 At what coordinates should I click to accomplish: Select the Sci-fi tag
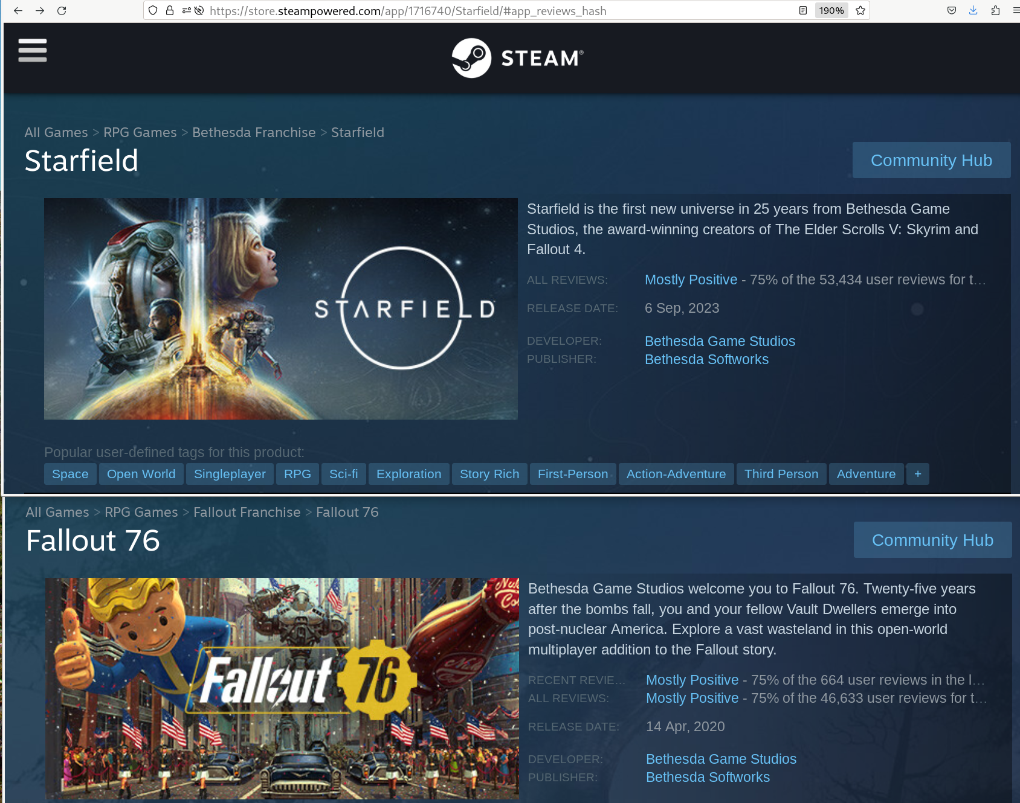point(344,474)
